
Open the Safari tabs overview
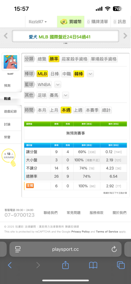point(121,265)
